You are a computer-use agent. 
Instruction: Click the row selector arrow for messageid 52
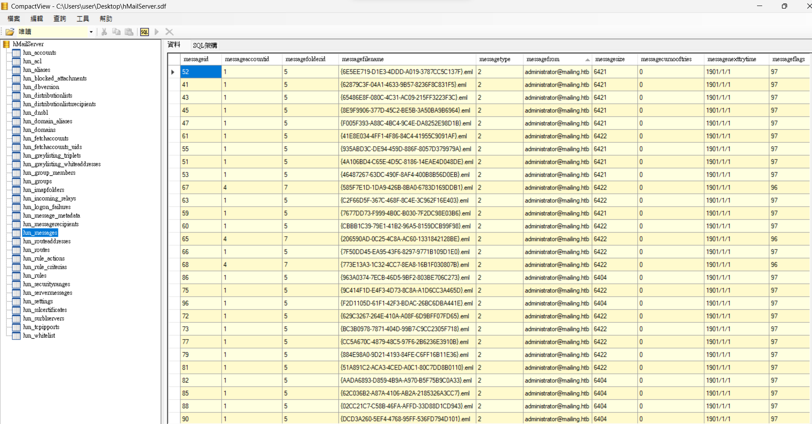173,72
